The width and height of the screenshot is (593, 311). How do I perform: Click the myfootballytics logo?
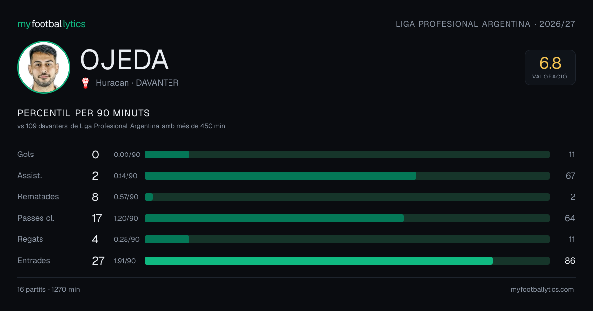[51, 24]
